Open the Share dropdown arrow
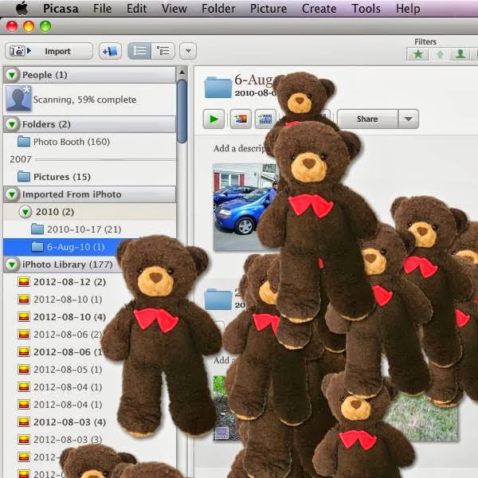Image resolution: width=478 pixels, height=478 pixels. point(409,119)
